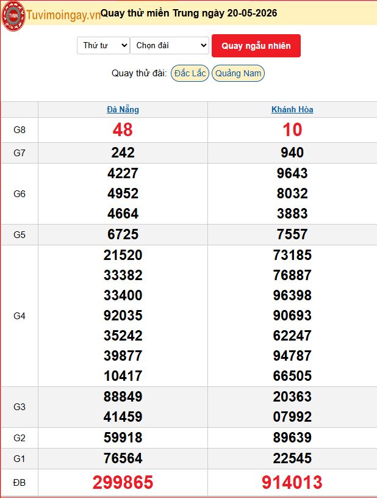Click the G7 row label

[20, 153]
